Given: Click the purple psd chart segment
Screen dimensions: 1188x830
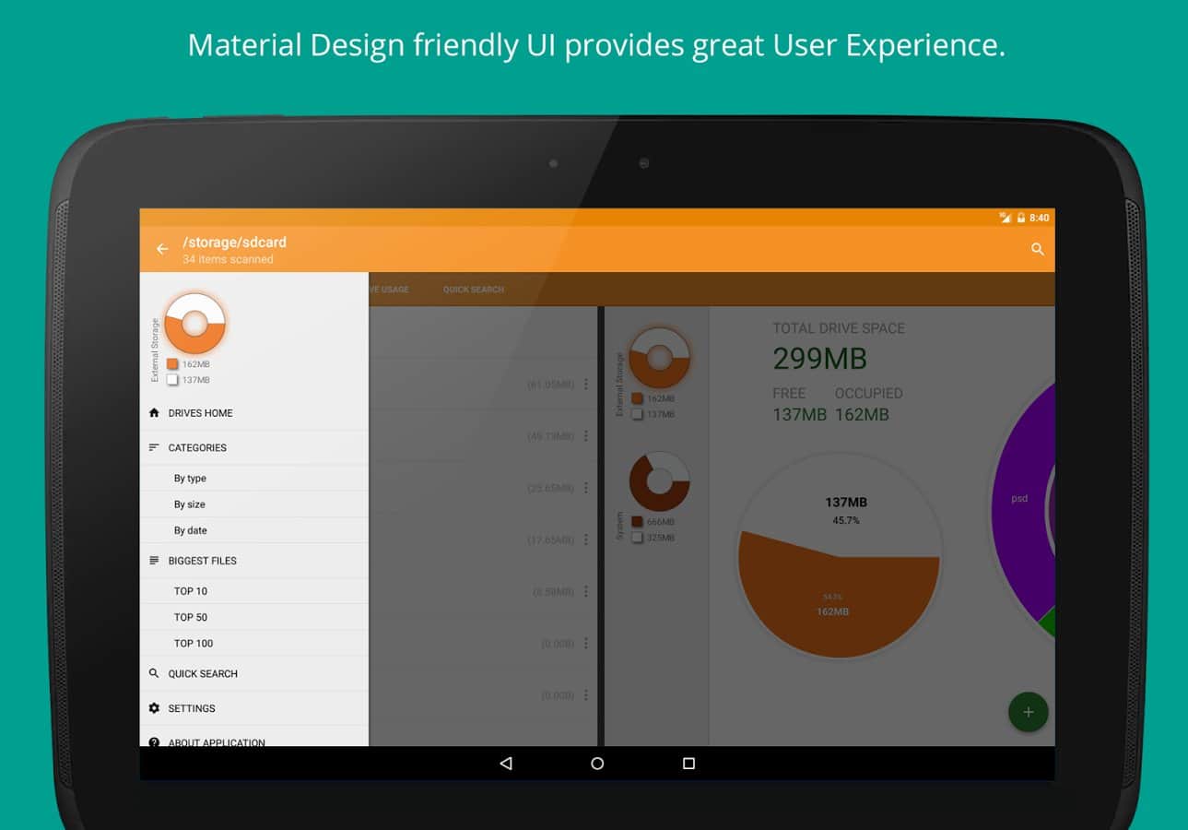Looking at the screenshot, I should [1018, 499].
